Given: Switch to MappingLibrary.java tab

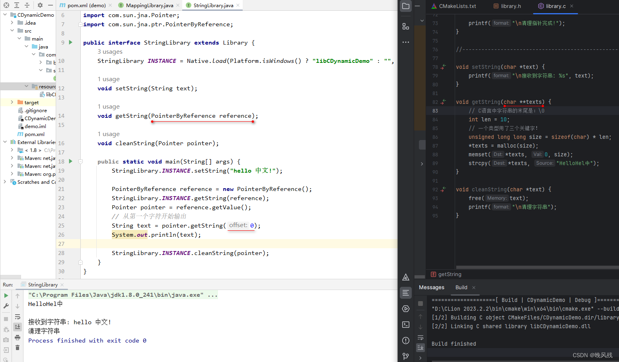Looking at the screenshot, I should tap(149, 5).
